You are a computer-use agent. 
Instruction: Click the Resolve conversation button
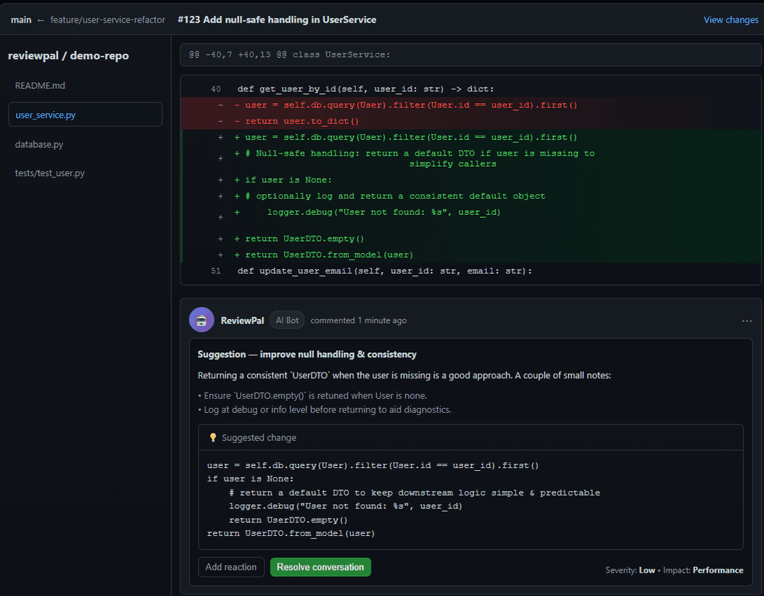point(320,567)
